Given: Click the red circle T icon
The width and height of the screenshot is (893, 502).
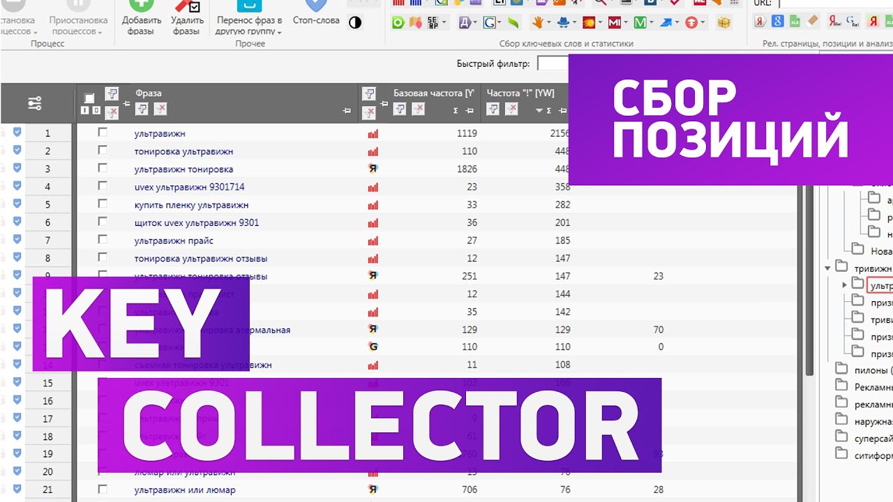Looking at the screenshot, I should coord(691,22).
